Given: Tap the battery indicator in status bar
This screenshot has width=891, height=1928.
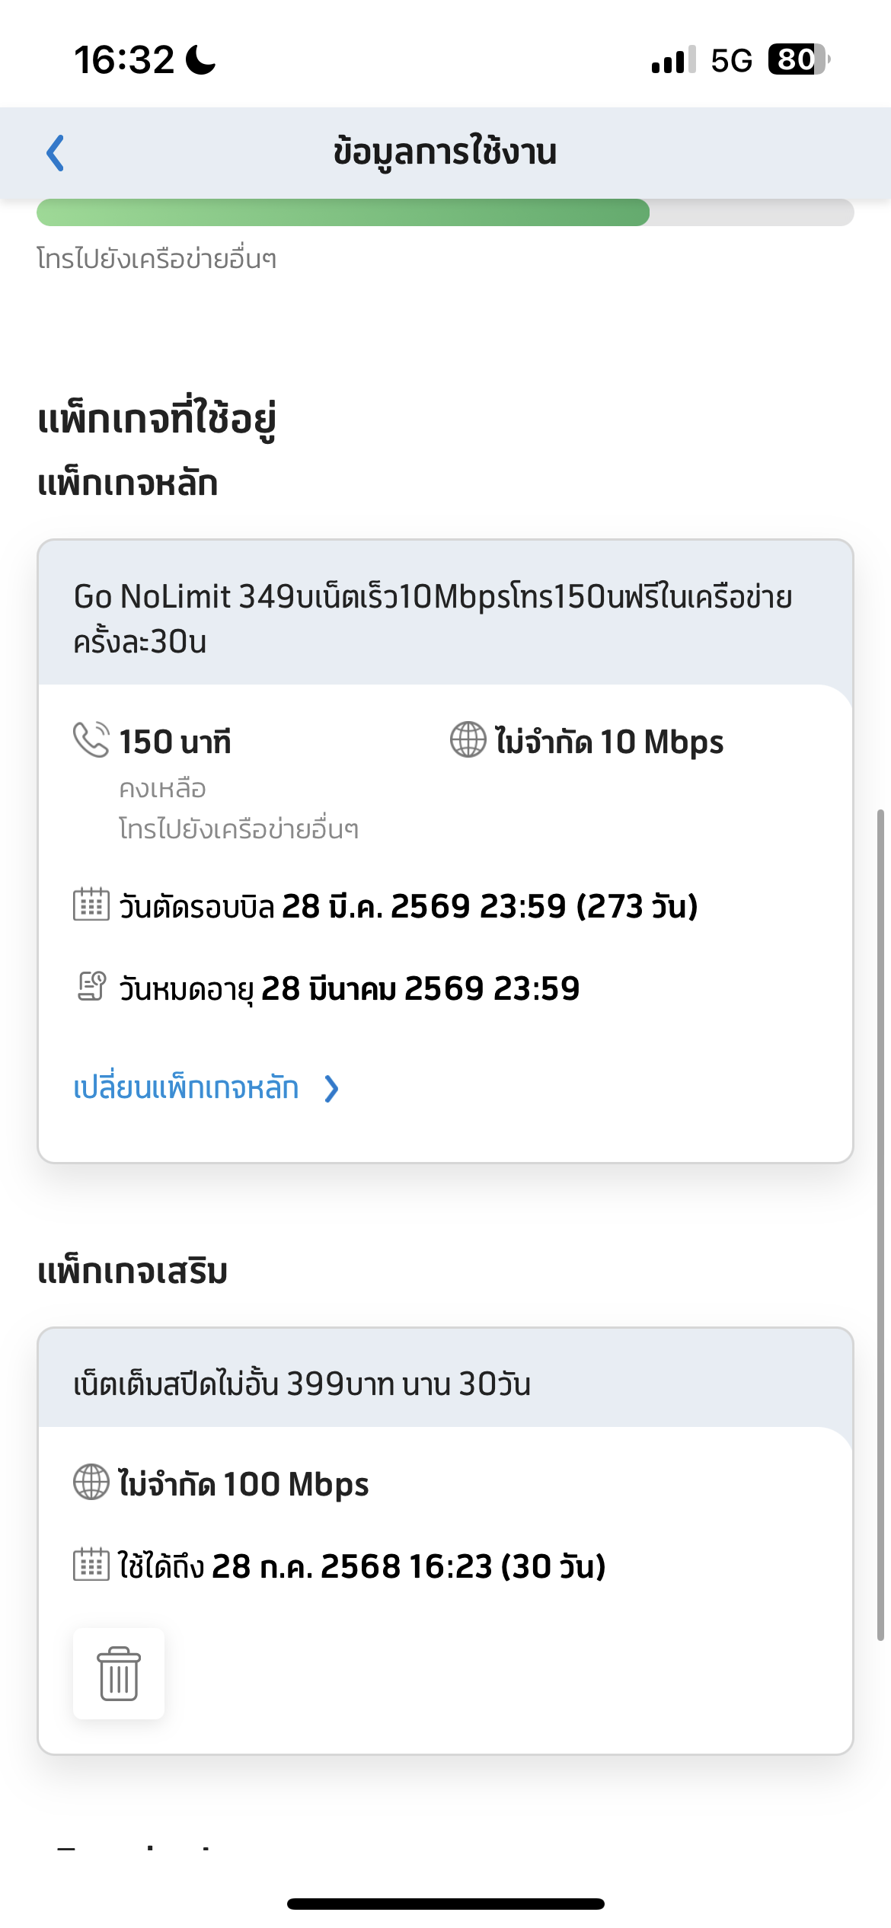Looking at the screenshot, I should [x=798, y=59].
